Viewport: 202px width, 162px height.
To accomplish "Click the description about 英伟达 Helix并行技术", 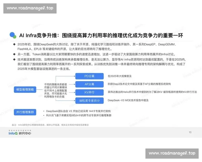I will (152, 92).
